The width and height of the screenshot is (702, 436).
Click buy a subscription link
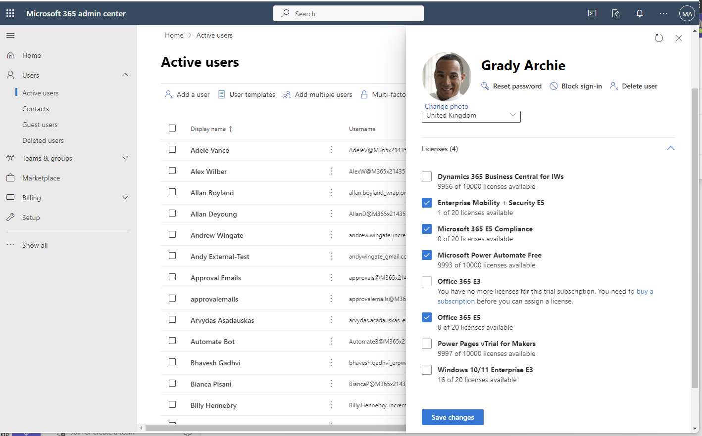pos(645,291)
